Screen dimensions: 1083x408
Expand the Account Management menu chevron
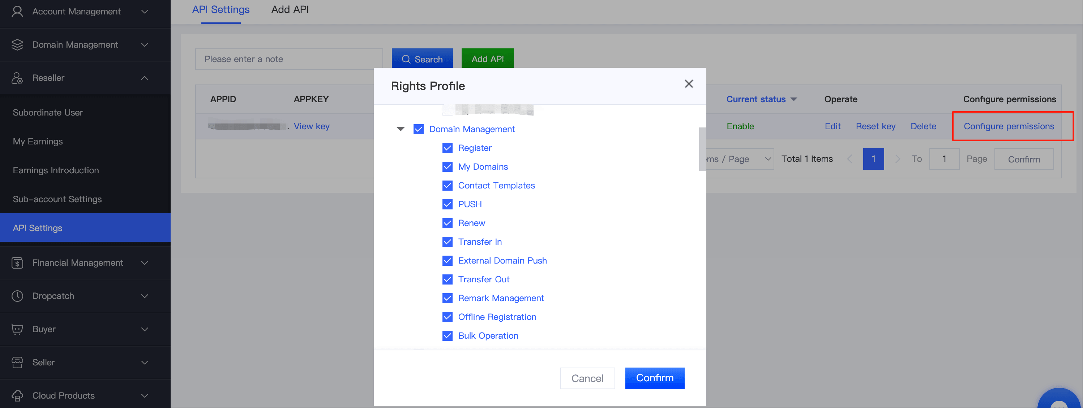click(x=145, y=11)
